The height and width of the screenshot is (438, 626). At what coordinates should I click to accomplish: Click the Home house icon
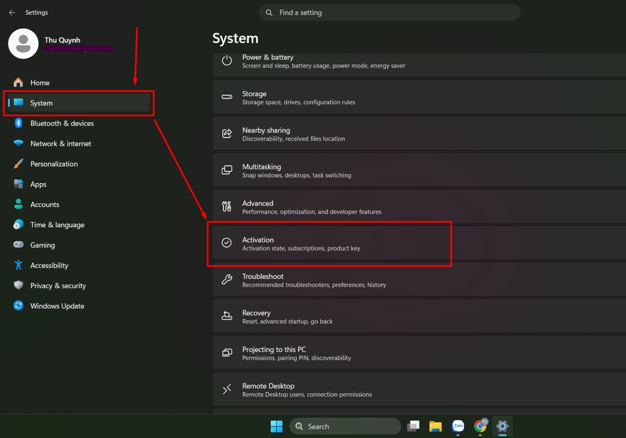coord(18,82)
